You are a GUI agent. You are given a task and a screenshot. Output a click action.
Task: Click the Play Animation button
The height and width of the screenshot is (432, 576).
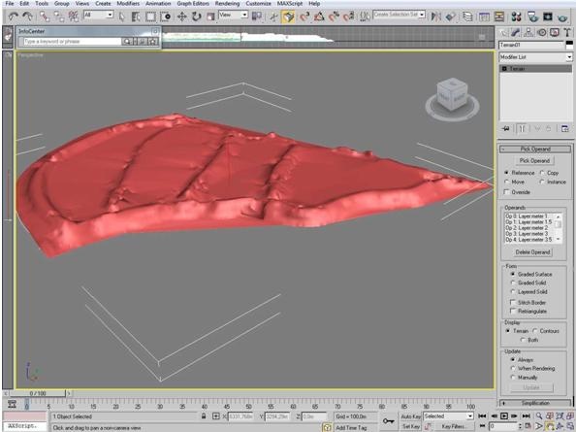pos(504,416)
